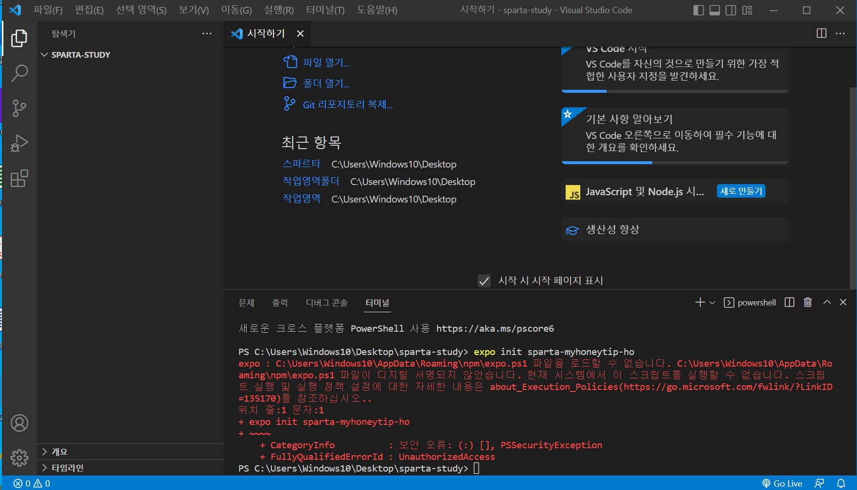The width and height of the screenshot is (857, 490).
Task: Open the customize layout icon
Action: coord(747,10)
